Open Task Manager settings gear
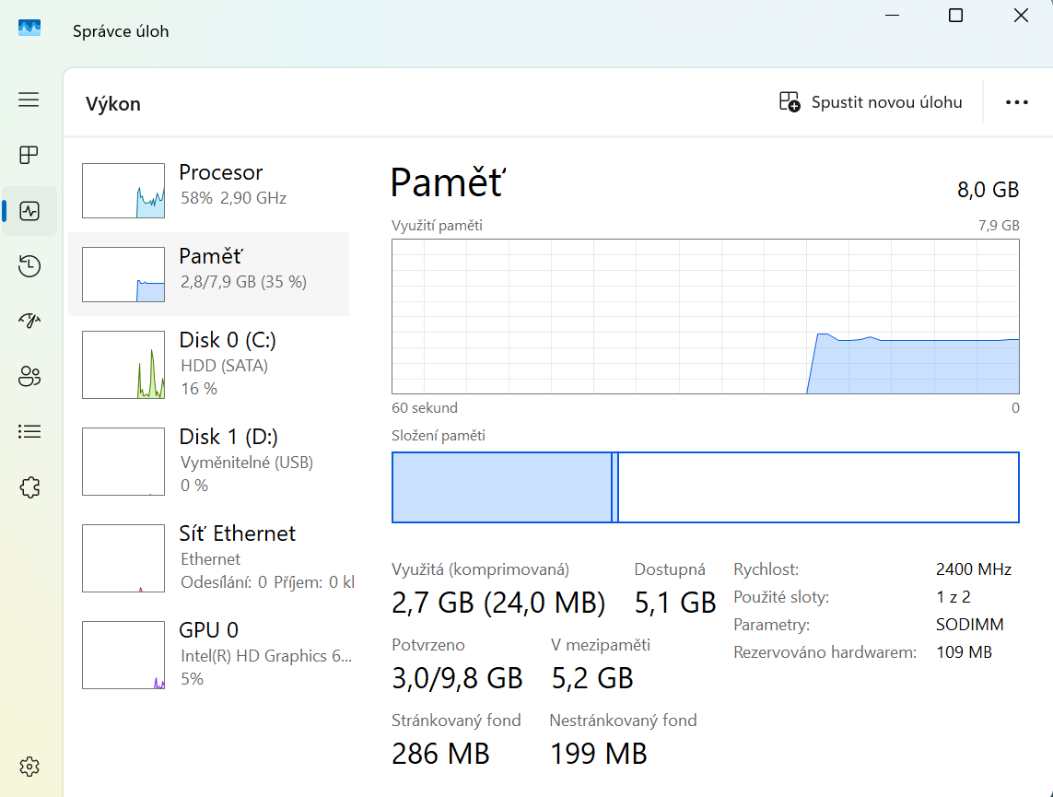This screenshot has height=797, width=1053. (29, 766)
